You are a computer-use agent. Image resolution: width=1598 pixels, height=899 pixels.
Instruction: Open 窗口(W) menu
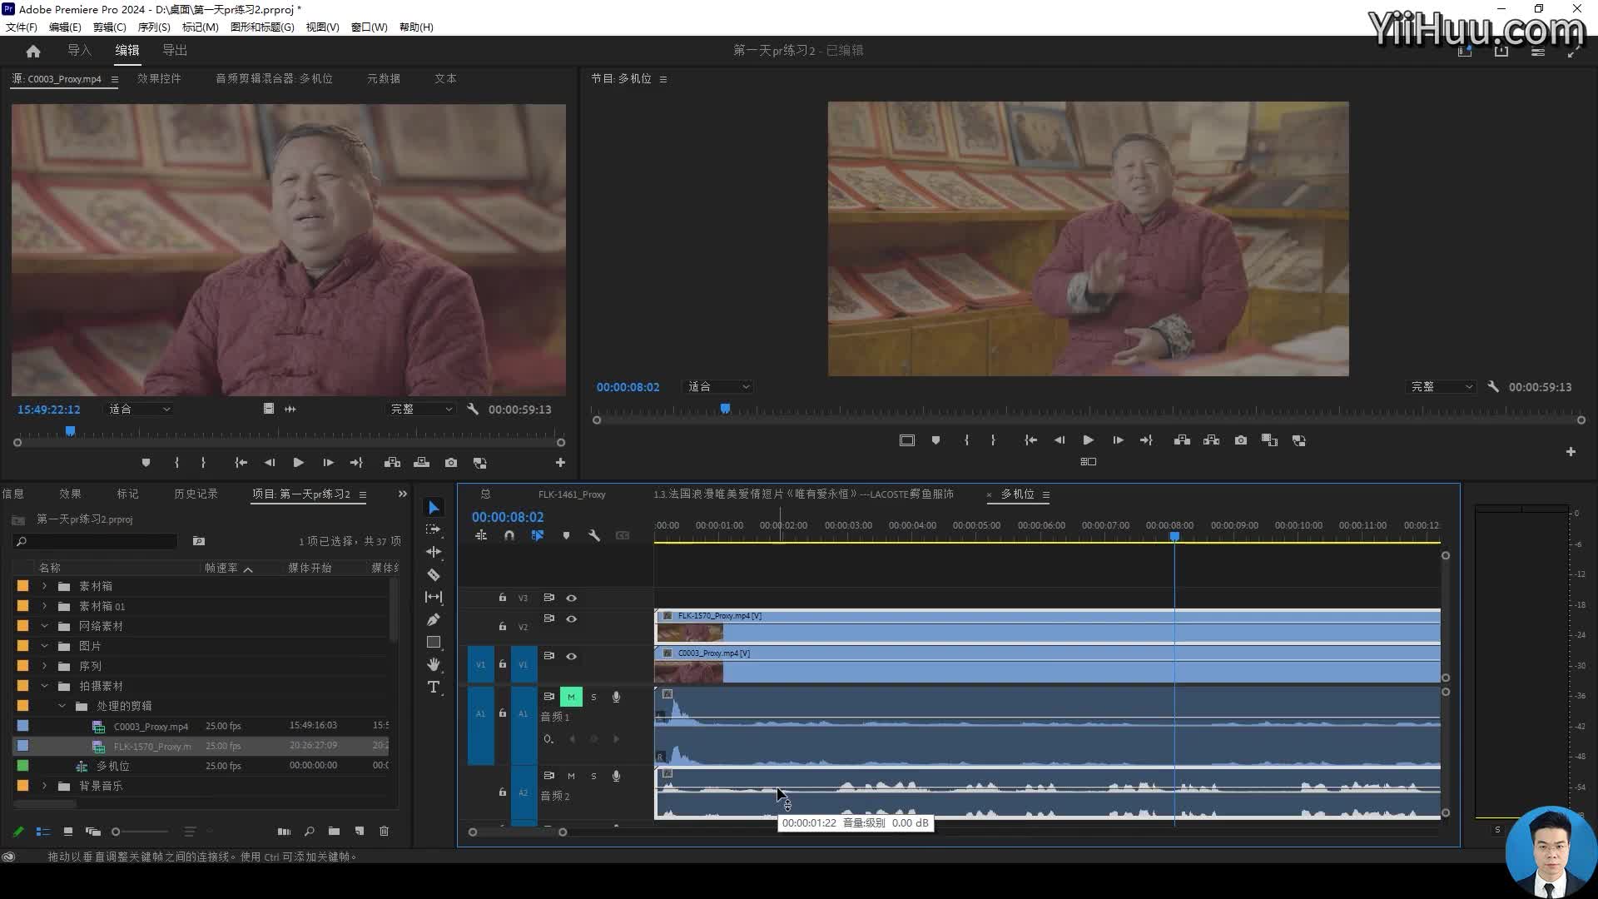tap(369, 27)
